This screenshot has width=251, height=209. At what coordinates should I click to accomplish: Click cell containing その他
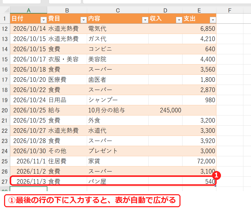(67, 151)
